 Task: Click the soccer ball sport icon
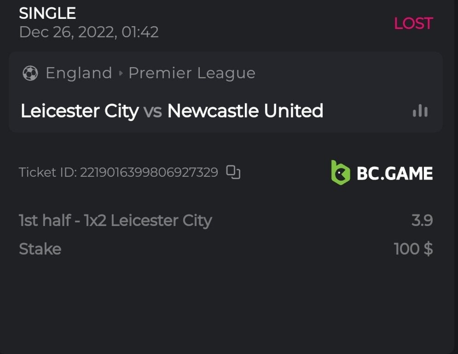coord(30,73)
